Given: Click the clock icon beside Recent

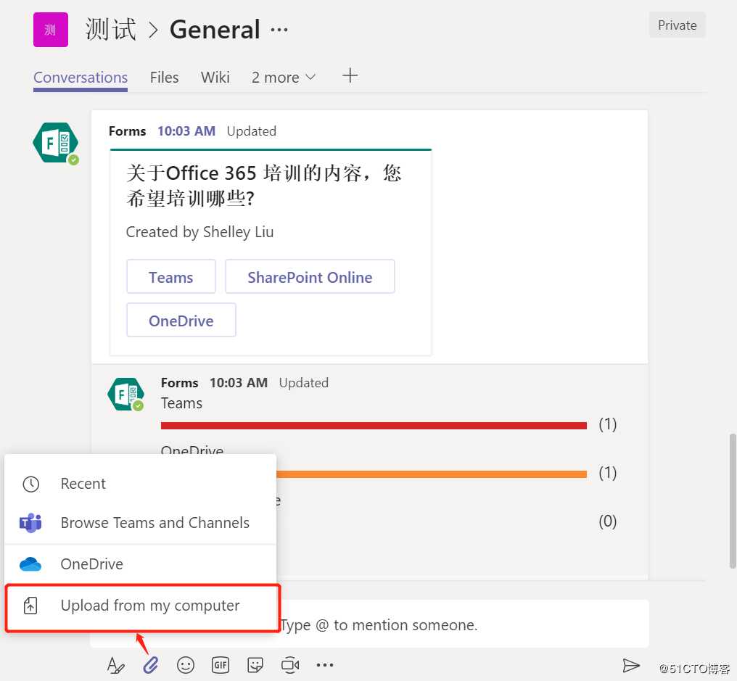Looking at the screenshot, I should (31, 484).
